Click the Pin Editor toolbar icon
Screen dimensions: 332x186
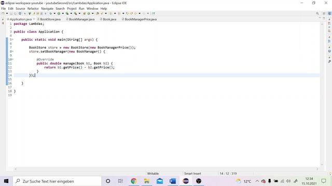point(153,13)
